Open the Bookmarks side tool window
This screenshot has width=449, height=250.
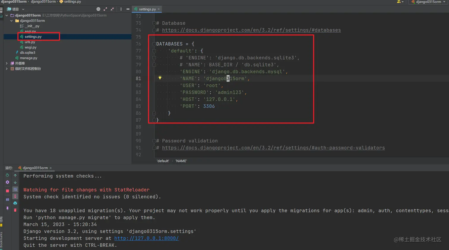[1, 240]
